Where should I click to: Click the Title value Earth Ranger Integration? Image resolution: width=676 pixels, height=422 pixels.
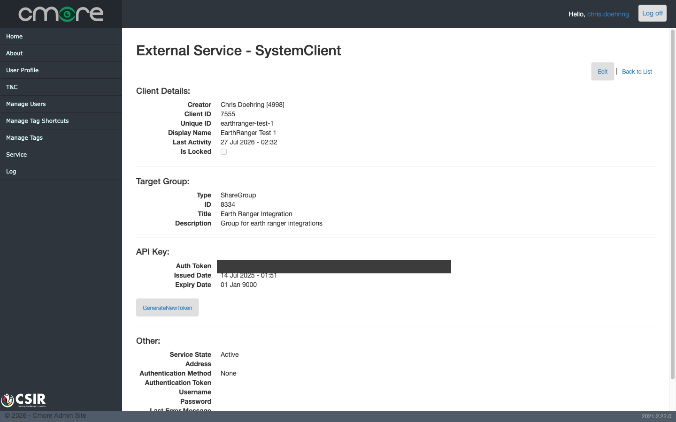(256, 214)
